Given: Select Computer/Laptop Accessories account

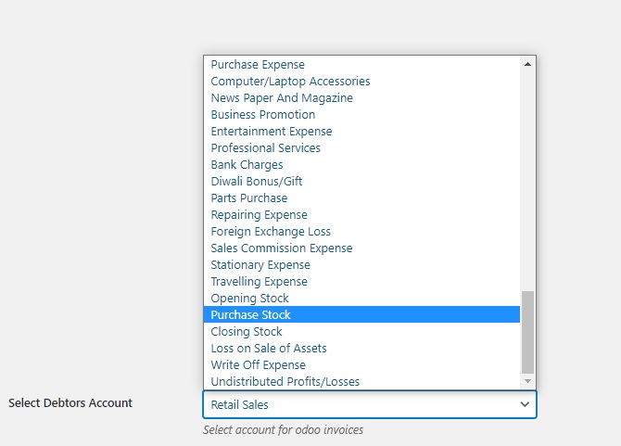Looking at the screenshot, I should click(361, 81).
